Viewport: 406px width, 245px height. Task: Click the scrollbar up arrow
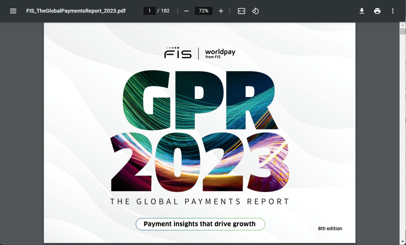pos(403,25)
